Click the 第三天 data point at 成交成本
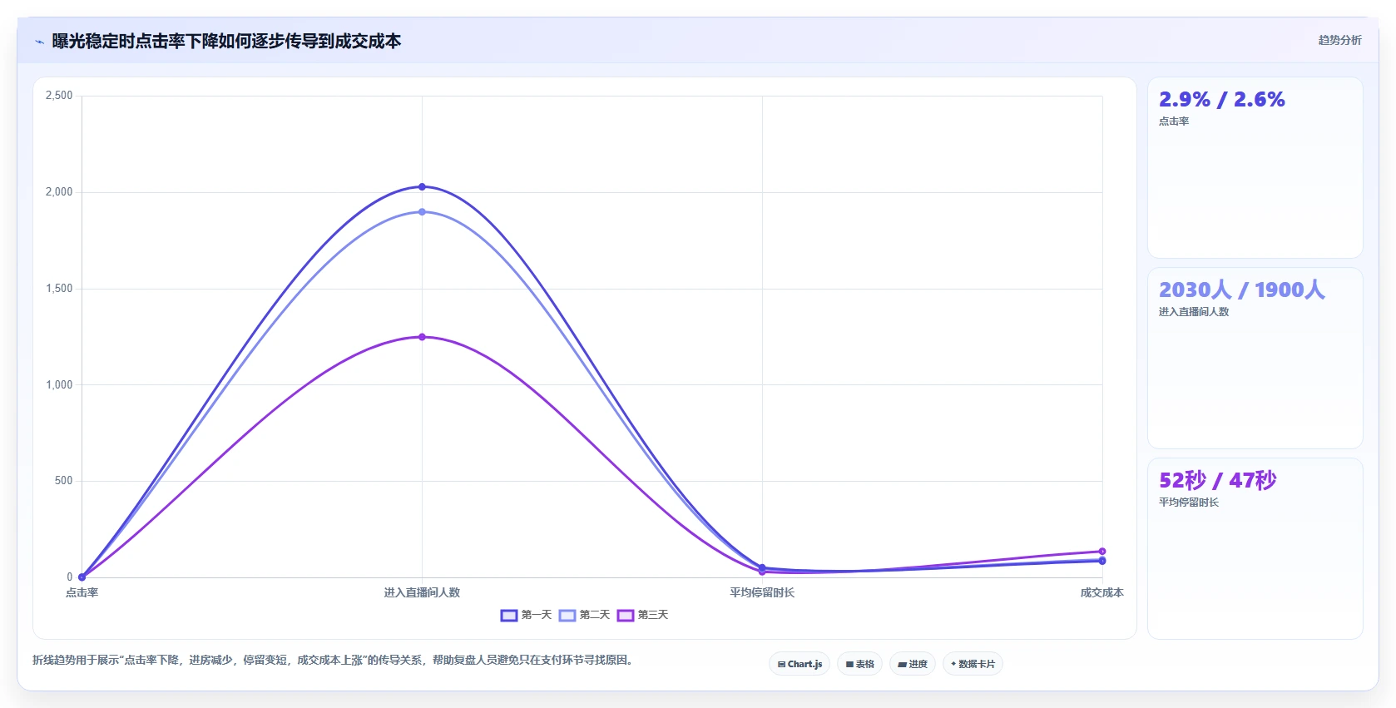The height and width of the screenshot is (708, 1396). point(1102,552)
